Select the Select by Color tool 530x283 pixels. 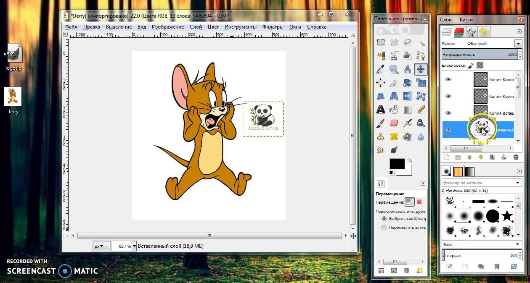(381, 55)
